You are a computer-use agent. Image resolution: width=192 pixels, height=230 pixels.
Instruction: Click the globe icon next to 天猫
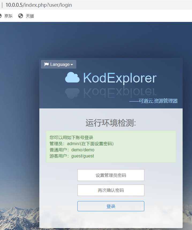pyautogui.click(x=21, y=16)
